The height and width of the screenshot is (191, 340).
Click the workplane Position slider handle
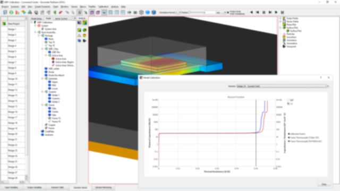pyautogui.click(x=189, y=12)
